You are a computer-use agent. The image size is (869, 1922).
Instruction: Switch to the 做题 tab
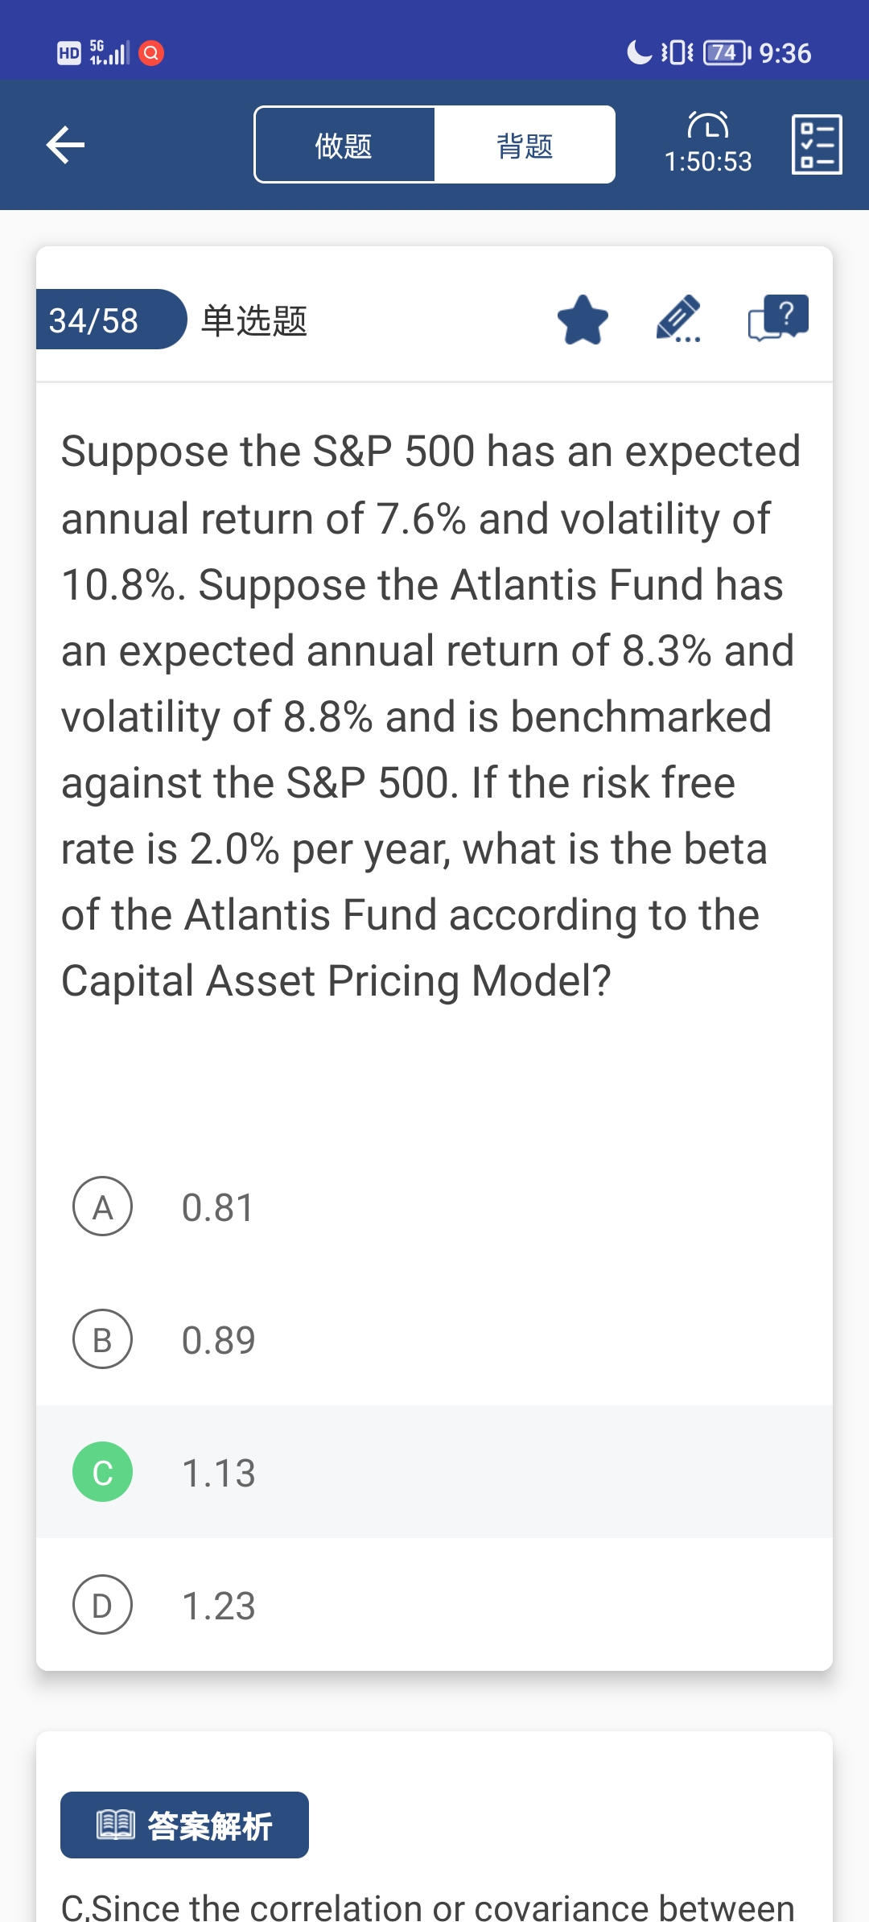tap(344, 146)
